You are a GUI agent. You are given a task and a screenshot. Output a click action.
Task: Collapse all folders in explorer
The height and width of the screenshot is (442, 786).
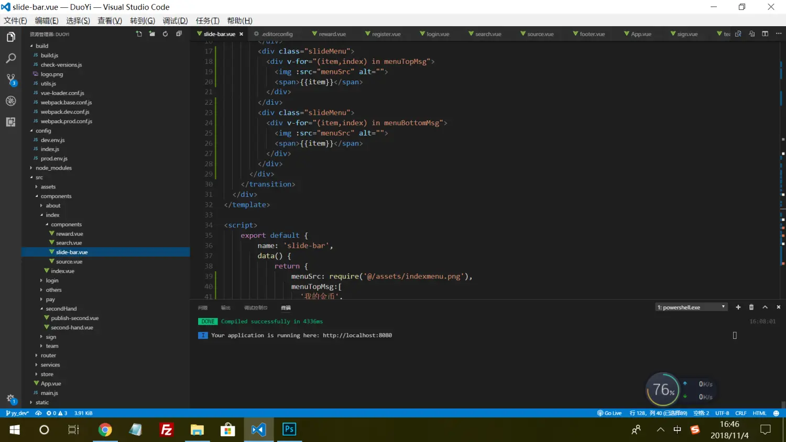point(179,34)
